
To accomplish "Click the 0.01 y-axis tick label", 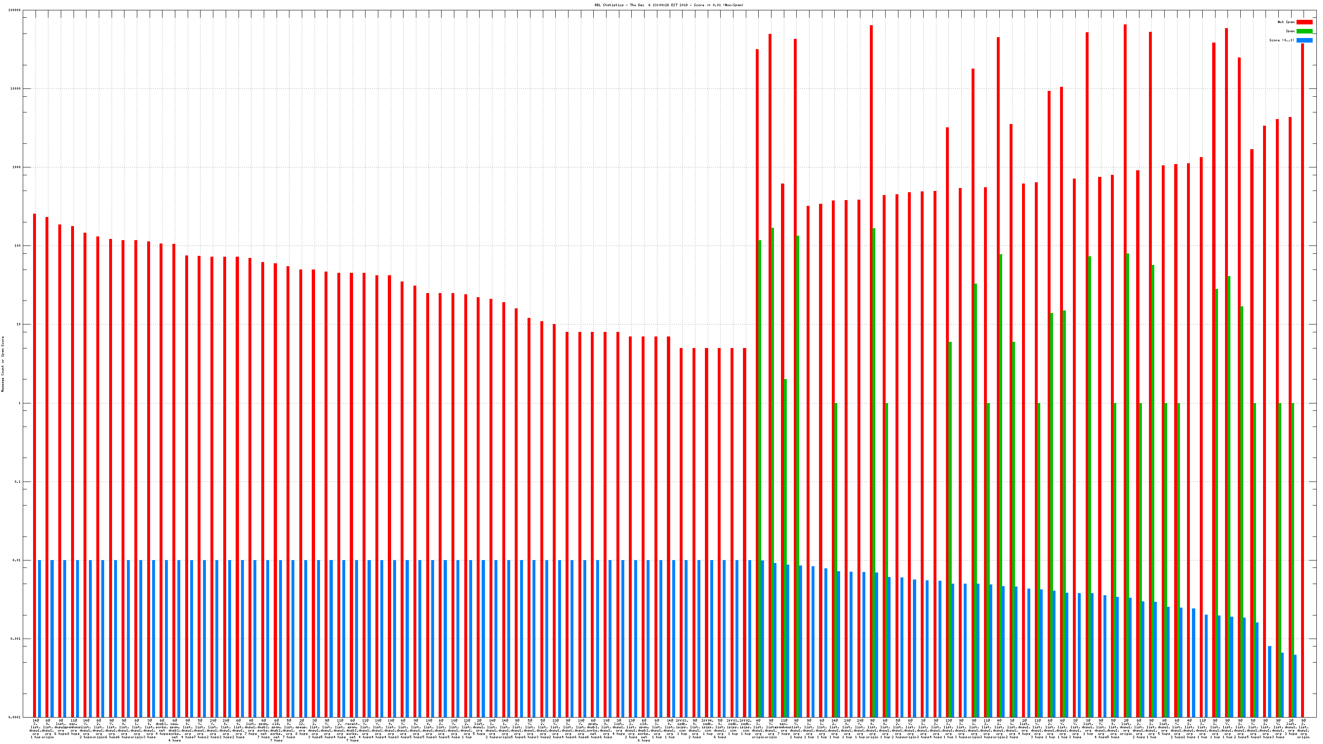I will [x=17, y=560].
